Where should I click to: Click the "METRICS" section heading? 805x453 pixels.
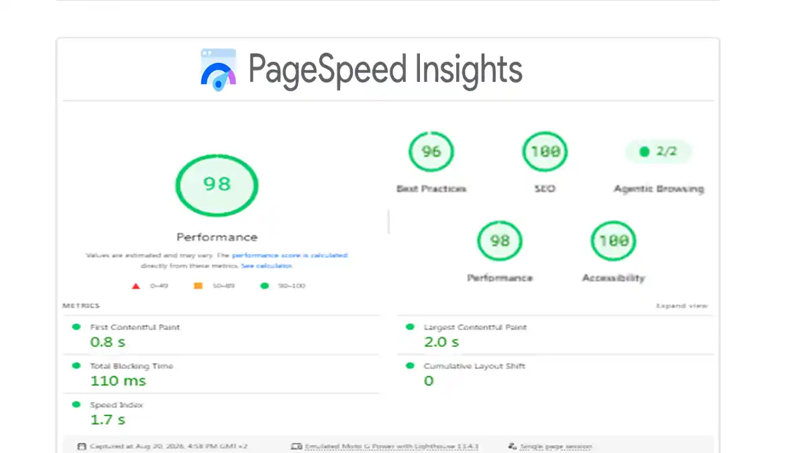point(81,306)
